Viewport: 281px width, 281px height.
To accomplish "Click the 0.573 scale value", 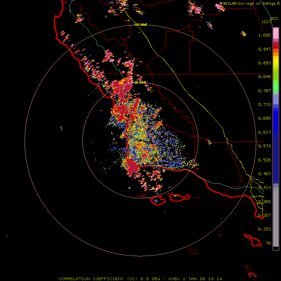I will (x=264, y=146).
